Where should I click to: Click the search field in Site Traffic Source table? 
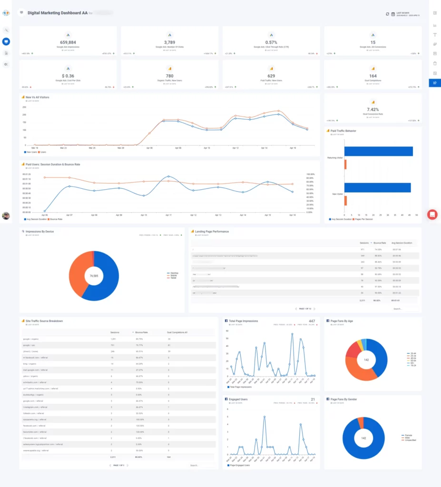pyautogui.click(x=202, y=465)
